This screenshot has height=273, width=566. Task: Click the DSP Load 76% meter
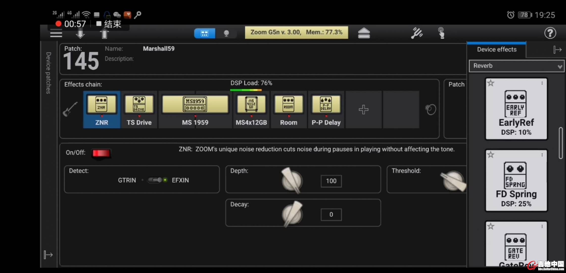click(251, 85)
